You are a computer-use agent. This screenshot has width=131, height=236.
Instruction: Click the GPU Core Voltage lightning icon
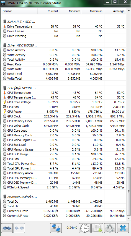point(5,102)
